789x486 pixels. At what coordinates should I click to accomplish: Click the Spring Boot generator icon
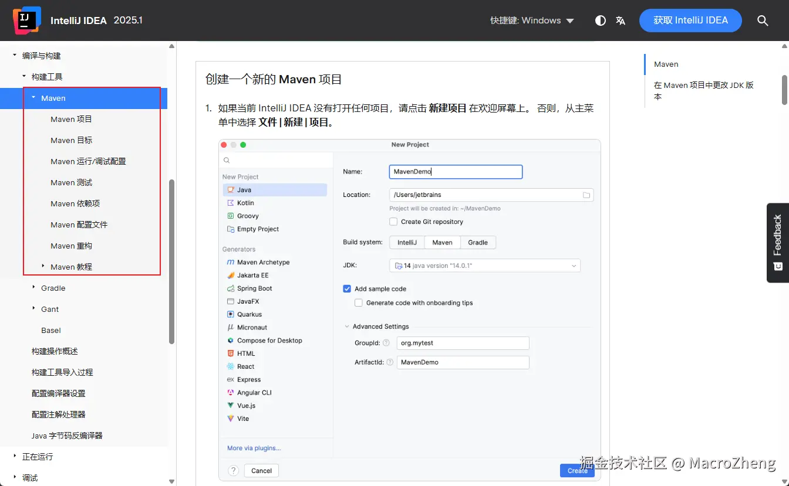(x=231, y=288)
